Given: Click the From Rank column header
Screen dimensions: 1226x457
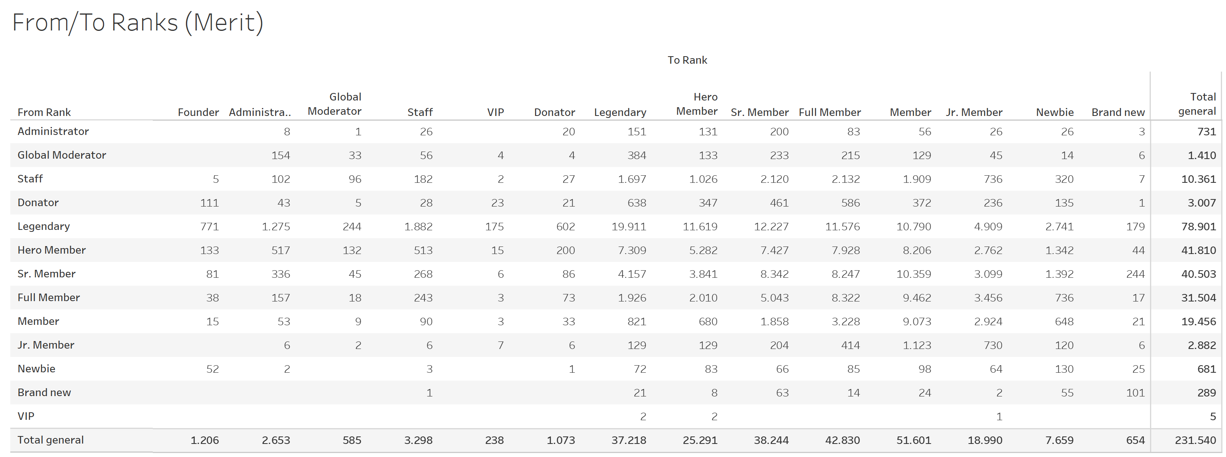Looking at the screenshot, I should (44, 112).
